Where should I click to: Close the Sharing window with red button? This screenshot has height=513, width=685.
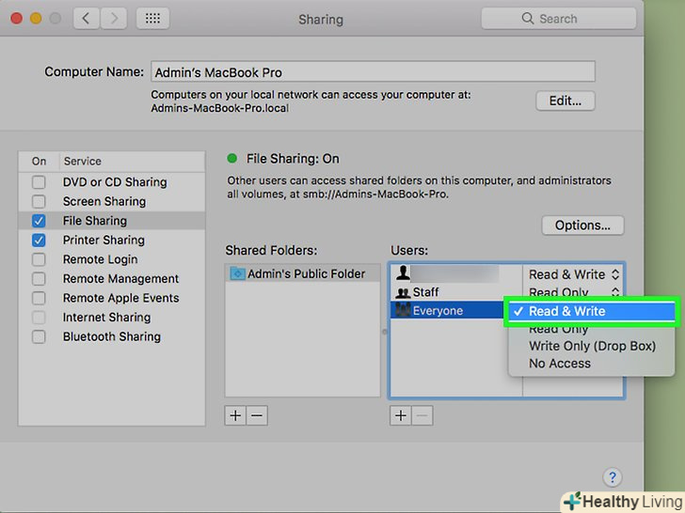pyautogui.click(x=17, y=19)
